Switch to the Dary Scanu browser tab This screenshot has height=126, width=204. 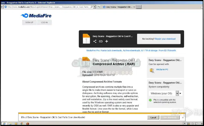tap(119, 7)
